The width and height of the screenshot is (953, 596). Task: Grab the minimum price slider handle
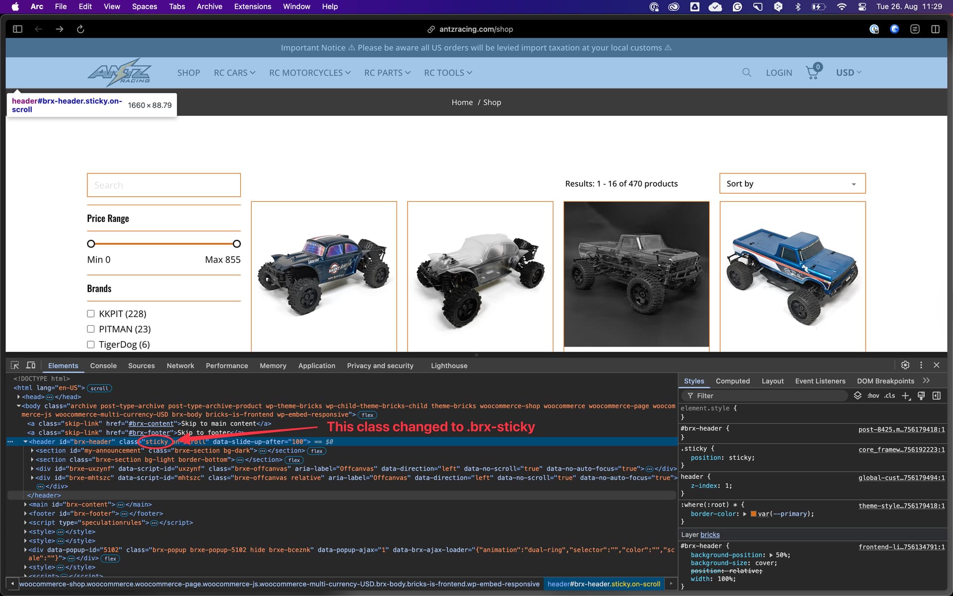click(91, 244)
